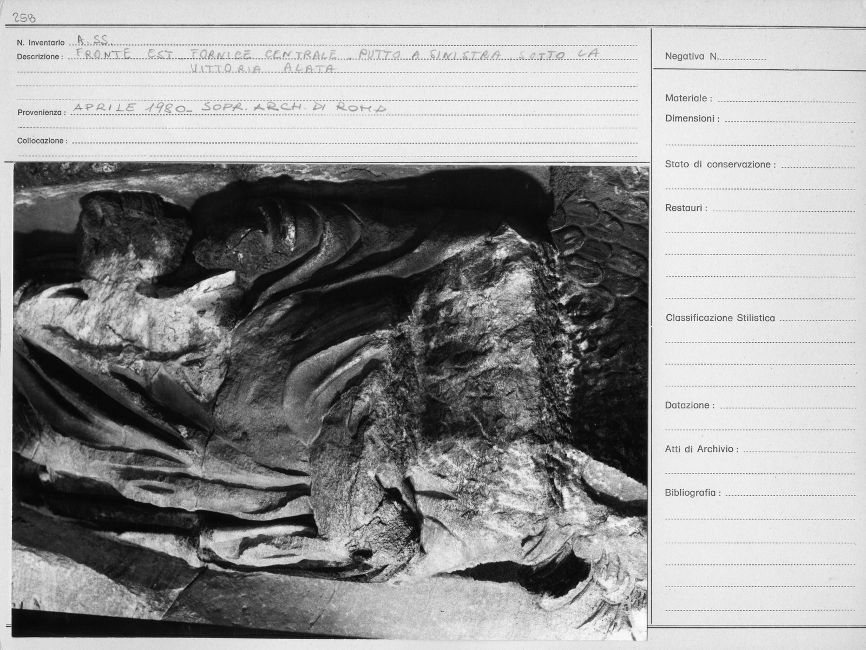Click the 'Restauri' label
The image size is (866, 650).
(686, 208)
